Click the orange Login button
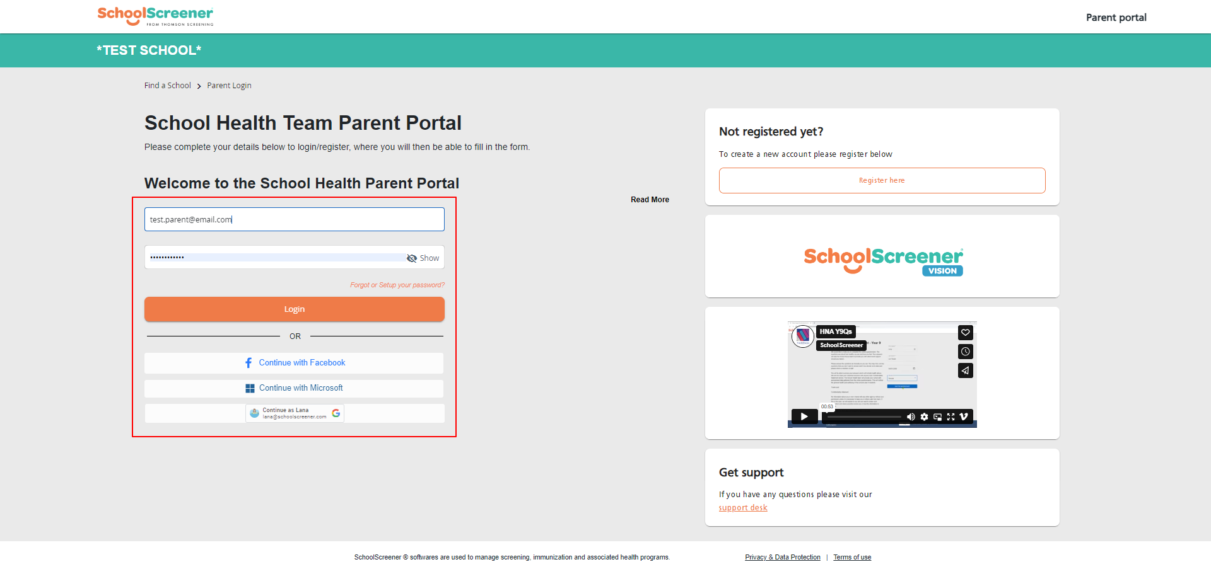Image resolution: width=1211 pixels, height=574 pixels. coord(294,309)
